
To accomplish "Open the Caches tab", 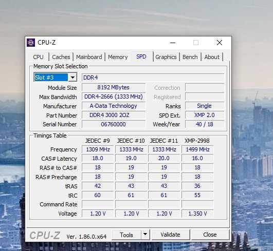I will point(61,57).
